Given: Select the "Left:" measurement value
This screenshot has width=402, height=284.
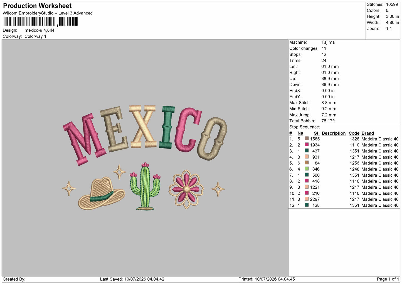Looking at the screenshot, I should pos(330,66).
